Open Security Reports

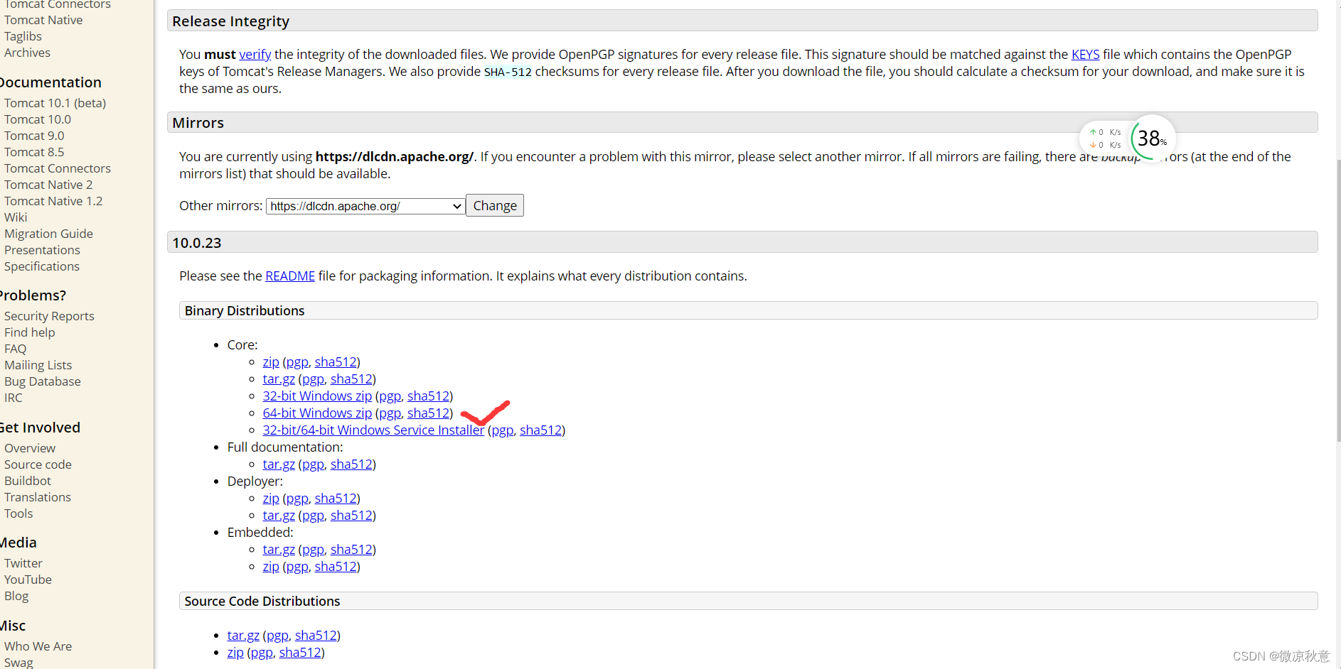[49, 316]
